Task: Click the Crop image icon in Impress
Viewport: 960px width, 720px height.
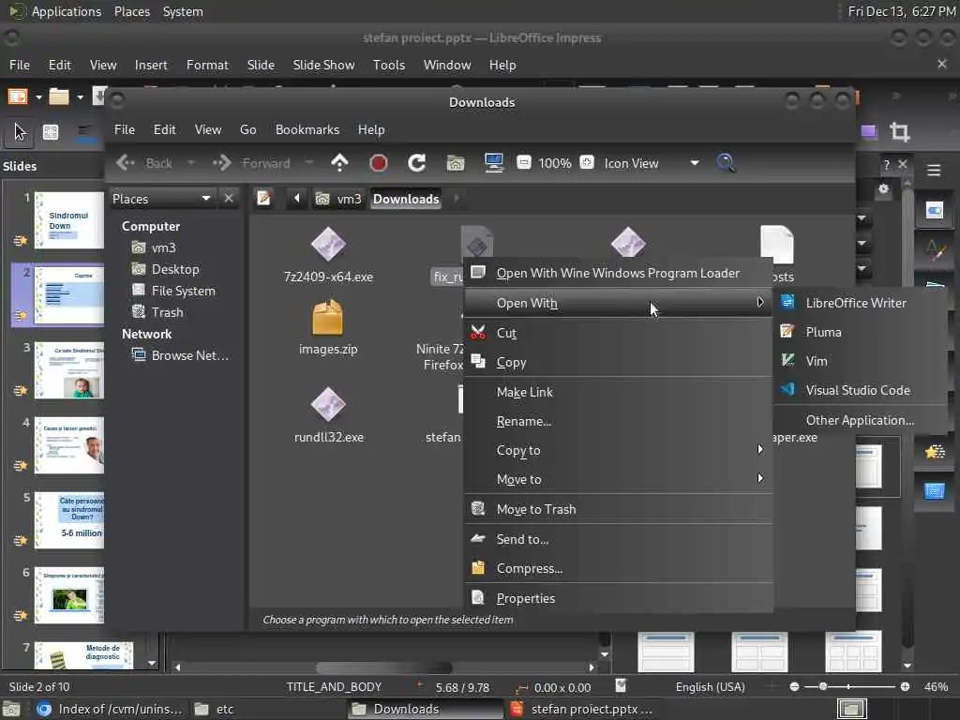Action: [899, 131]
